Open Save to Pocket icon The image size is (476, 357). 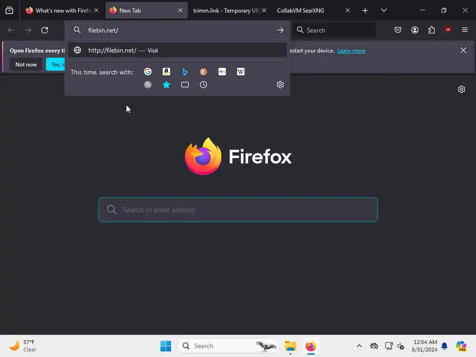398,30
